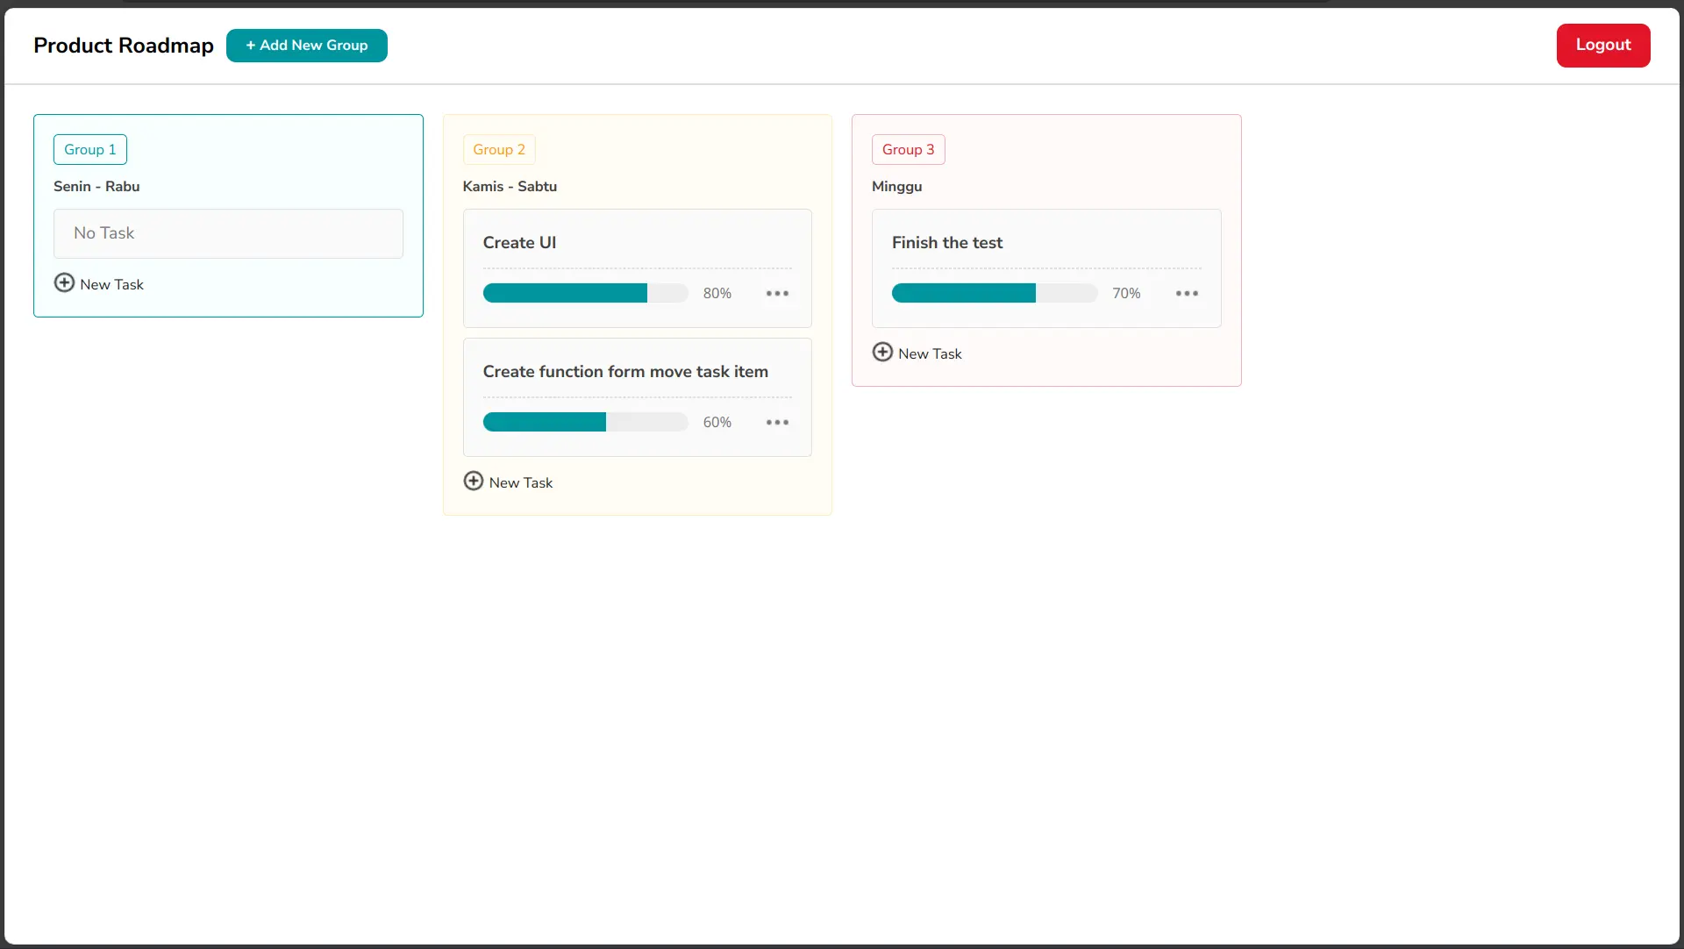Select the Group 2 badge

498,149
